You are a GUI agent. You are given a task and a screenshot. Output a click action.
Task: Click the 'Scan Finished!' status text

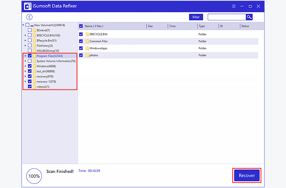60,171
